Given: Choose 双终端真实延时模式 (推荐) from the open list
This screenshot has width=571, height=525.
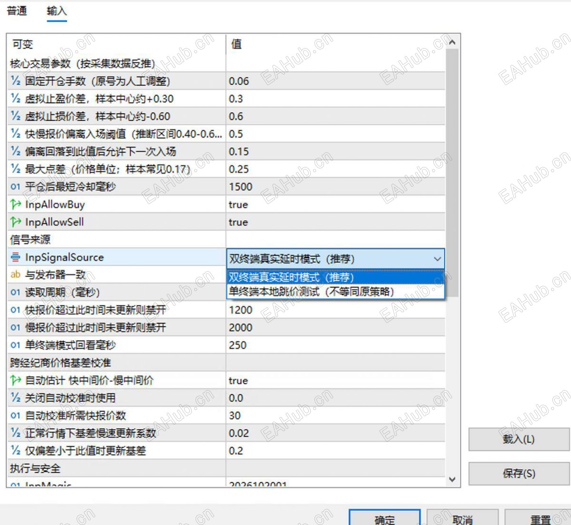Looking at the screenshot, I should click(335, 277).
